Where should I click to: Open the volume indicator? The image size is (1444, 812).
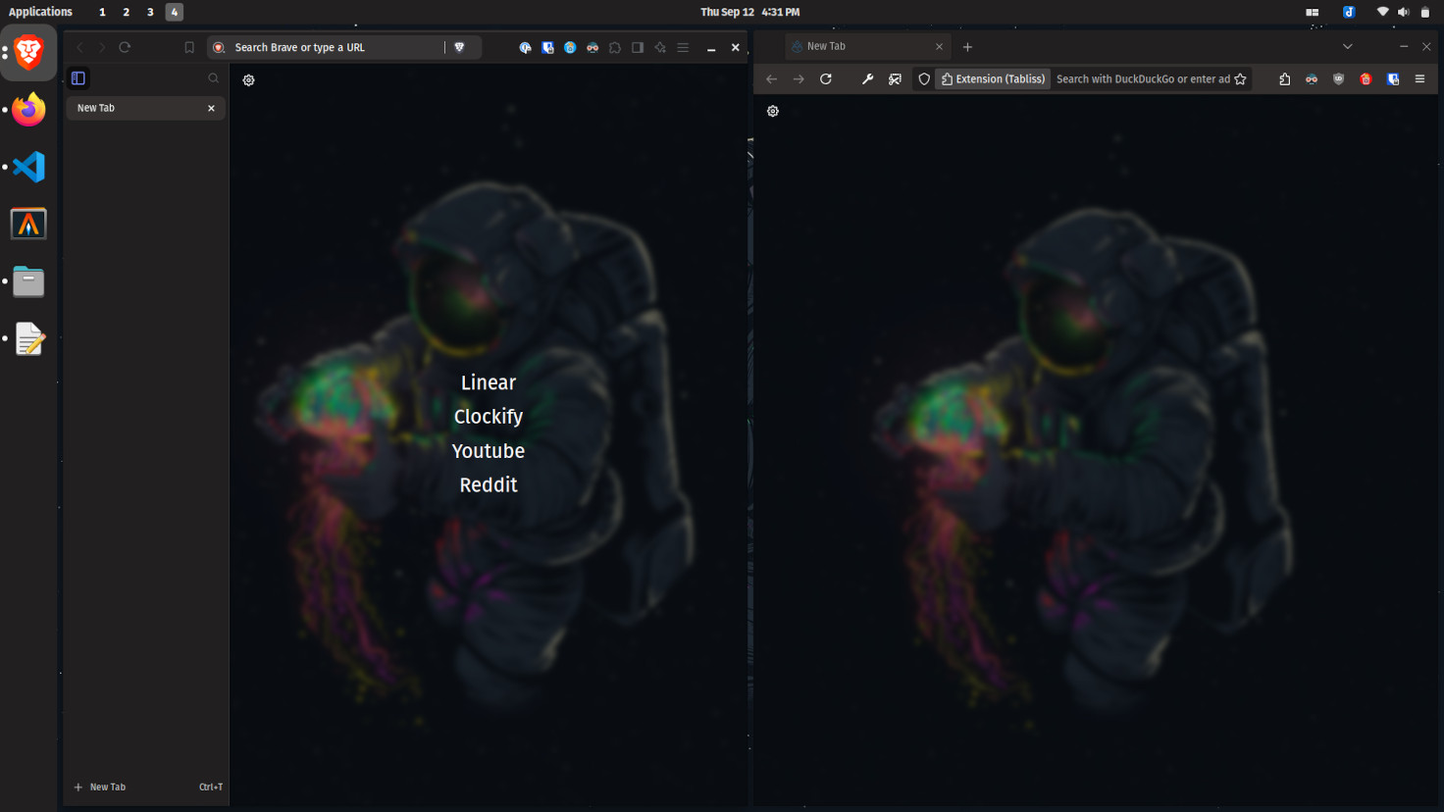point(1404,12)
